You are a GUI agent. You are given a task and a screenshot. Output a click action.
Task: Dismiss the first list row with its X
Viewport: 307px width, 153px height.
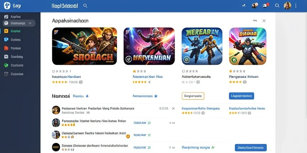click(x=173, y=108)
